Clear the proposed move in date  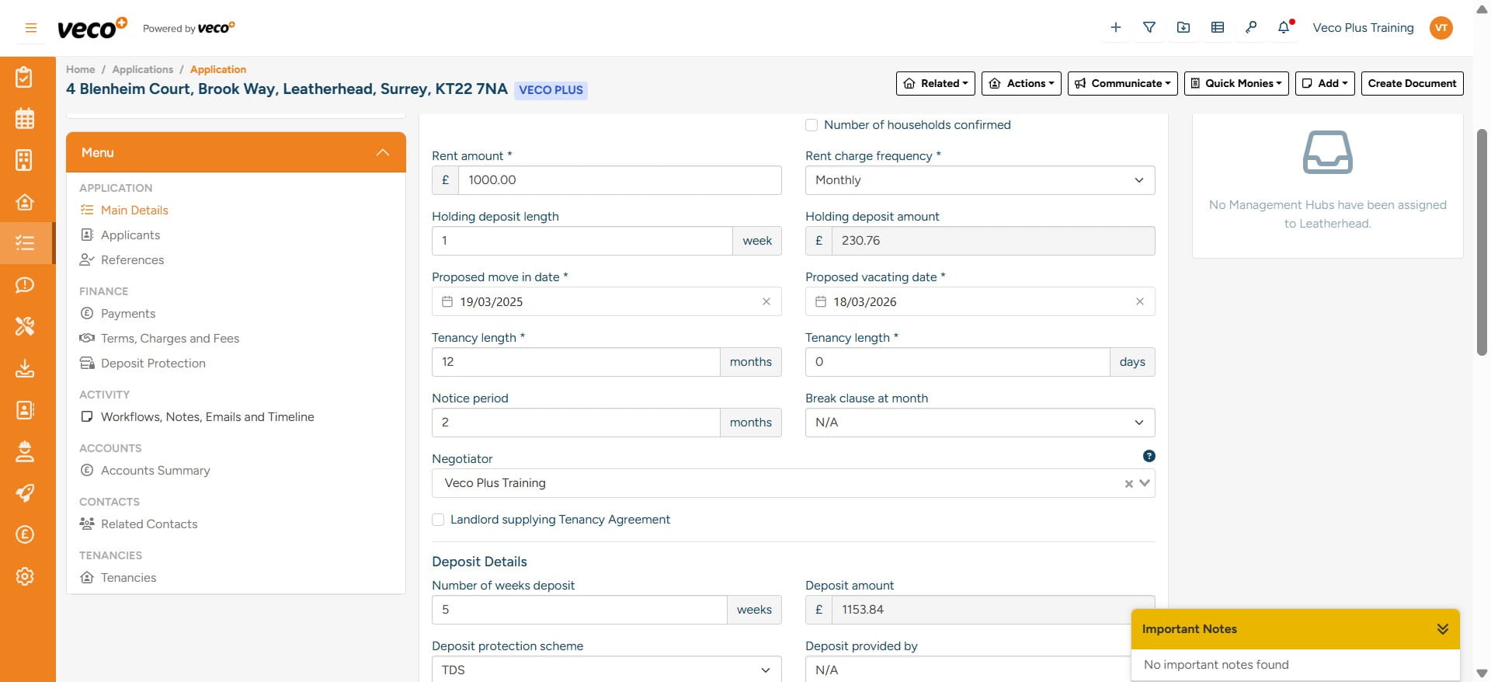766,301
